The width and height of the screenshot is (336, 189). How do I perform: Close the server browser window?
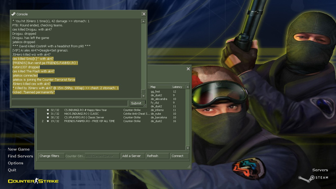[x=188, y=69]
